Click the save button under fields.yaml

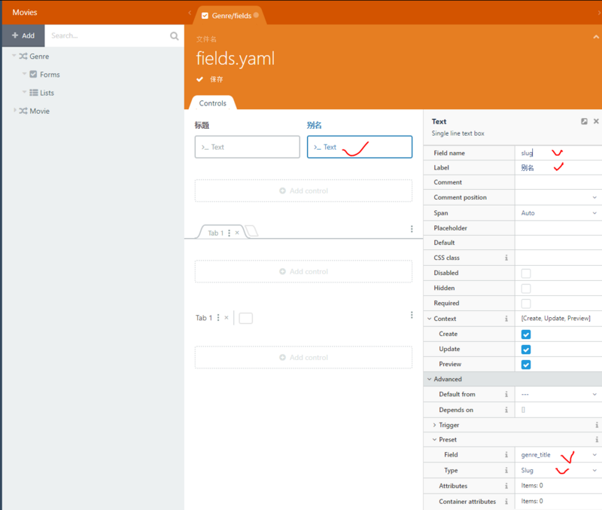210,79
